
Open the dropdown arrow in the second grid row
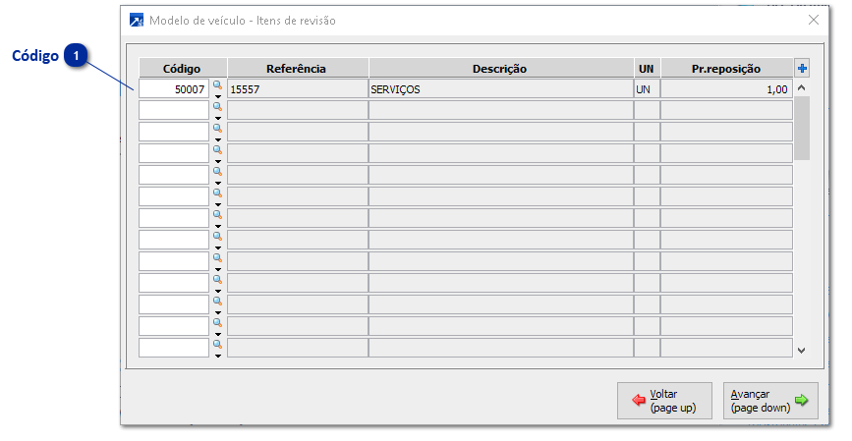click(x=218, y=119)
